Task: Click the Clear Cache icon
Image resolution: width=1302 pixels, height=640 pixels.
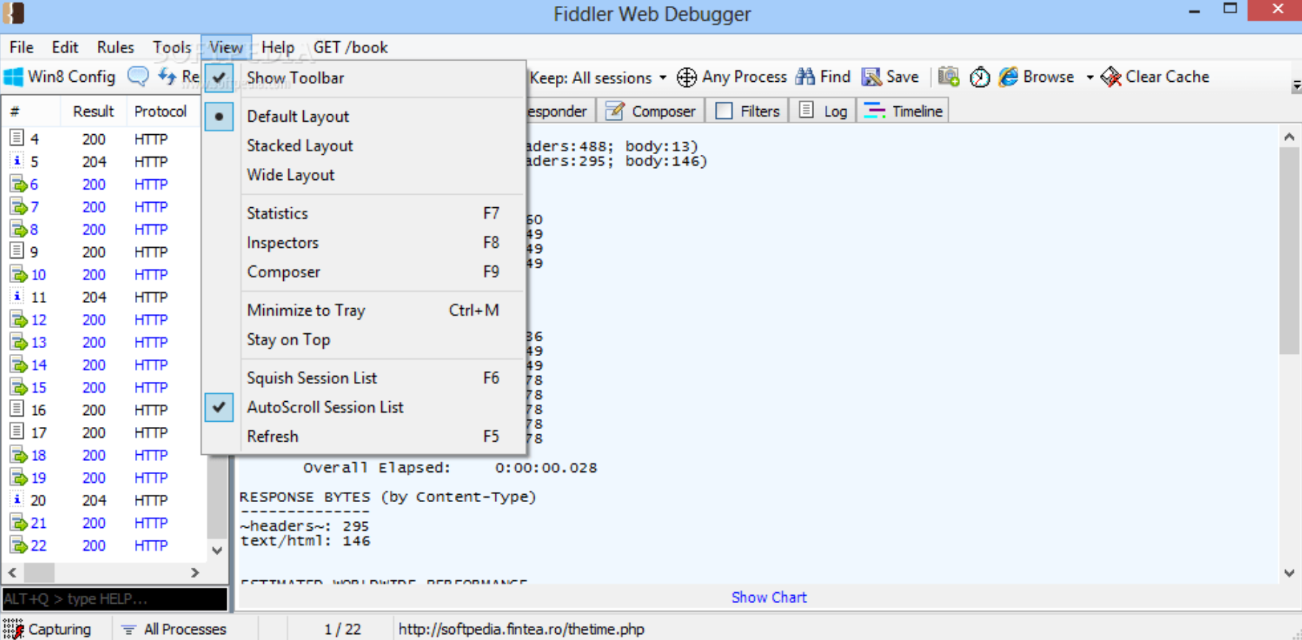Action: pos(1110,77)
